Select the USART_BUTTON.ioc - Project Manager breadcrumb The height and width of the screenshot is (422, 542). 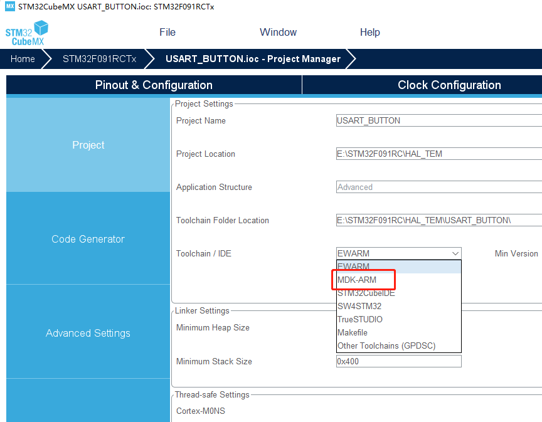[x=253, y=59]
